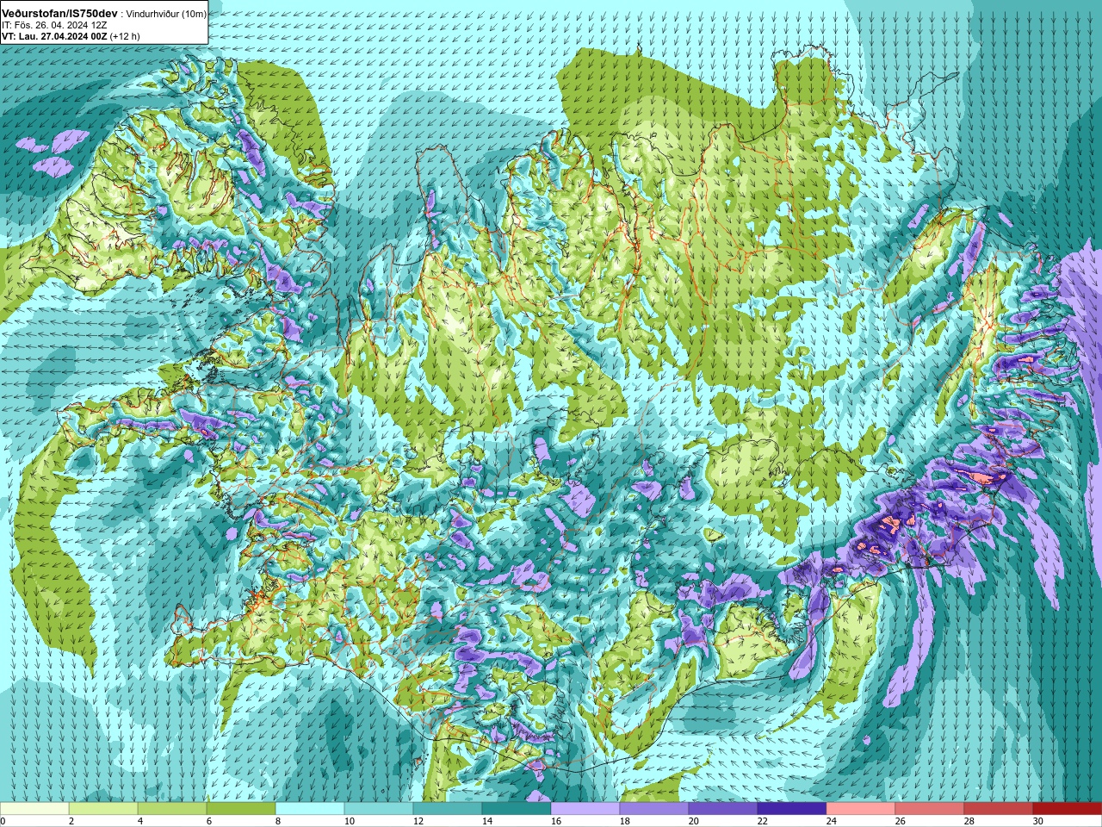
Task: Select the pale yellow 0–2 legend swatch
Action: [34, 809]
